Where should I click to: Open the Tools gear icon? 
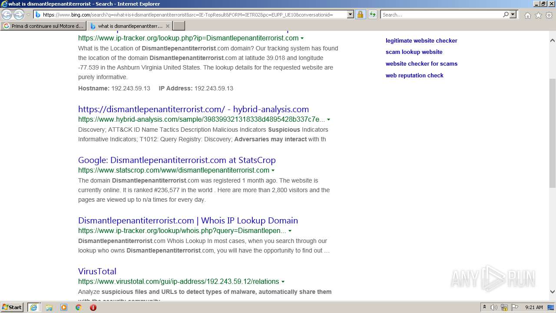549,15
